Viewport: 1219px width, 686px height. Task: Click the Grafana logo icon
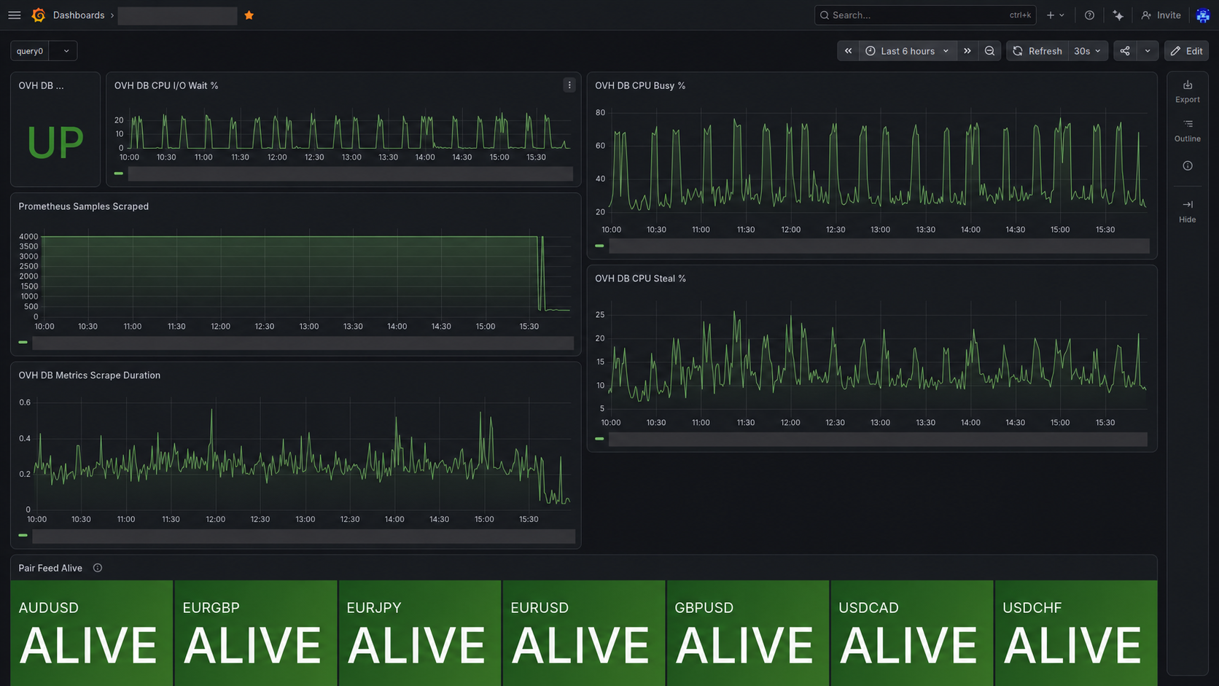[39, 15]
